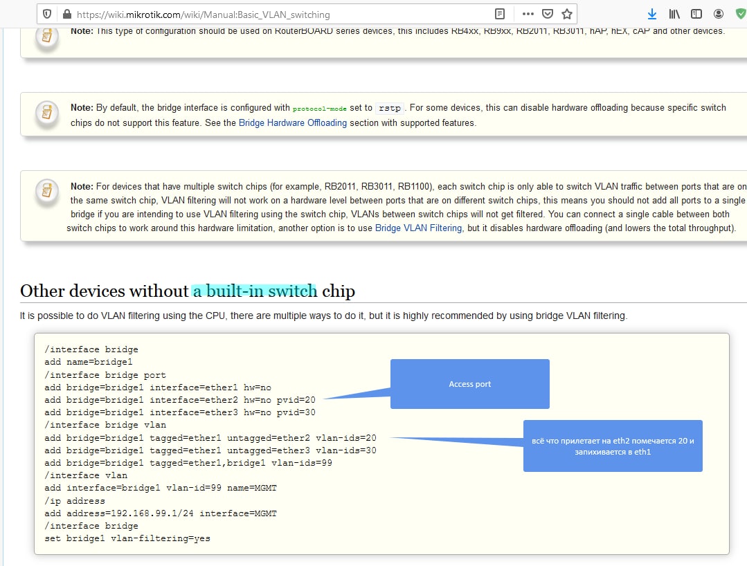This screenshot has height=566, width=747.
Task: Toggle the sidebar panel icon
Action: [696, 14]
